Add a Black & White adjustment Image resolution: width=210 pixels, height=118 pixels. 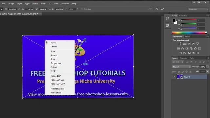(187, 49)
